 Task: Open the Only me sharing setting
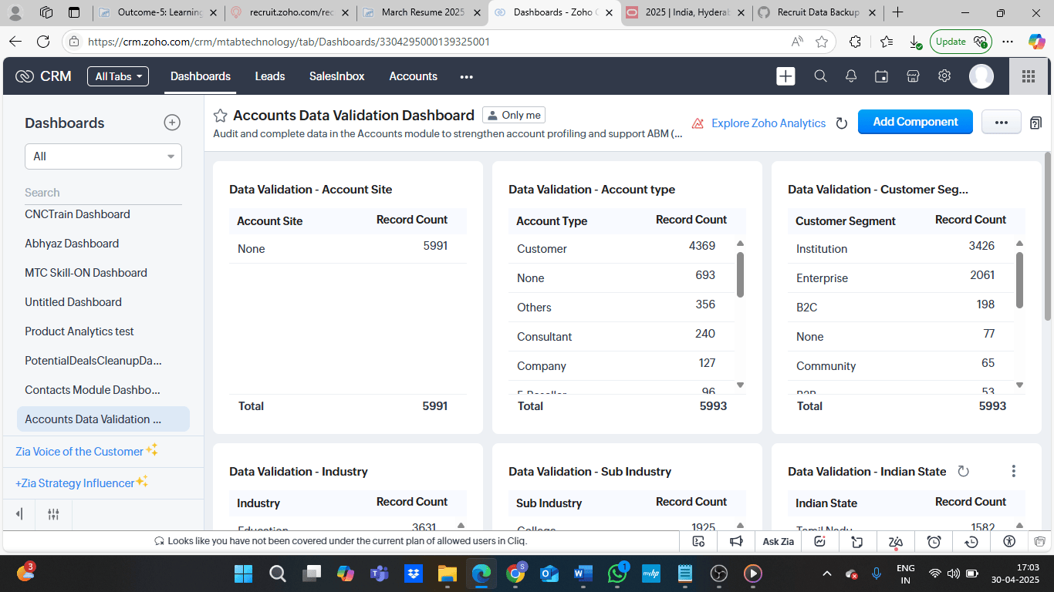[514, 115]
